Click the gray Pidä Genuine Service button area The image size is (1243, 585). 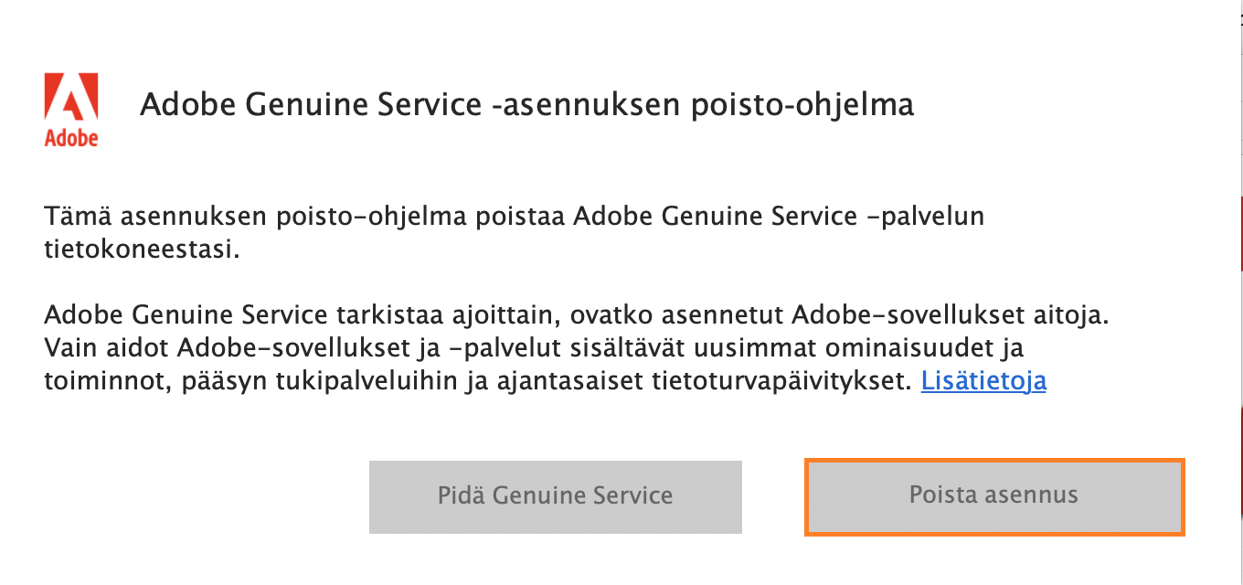555,495
